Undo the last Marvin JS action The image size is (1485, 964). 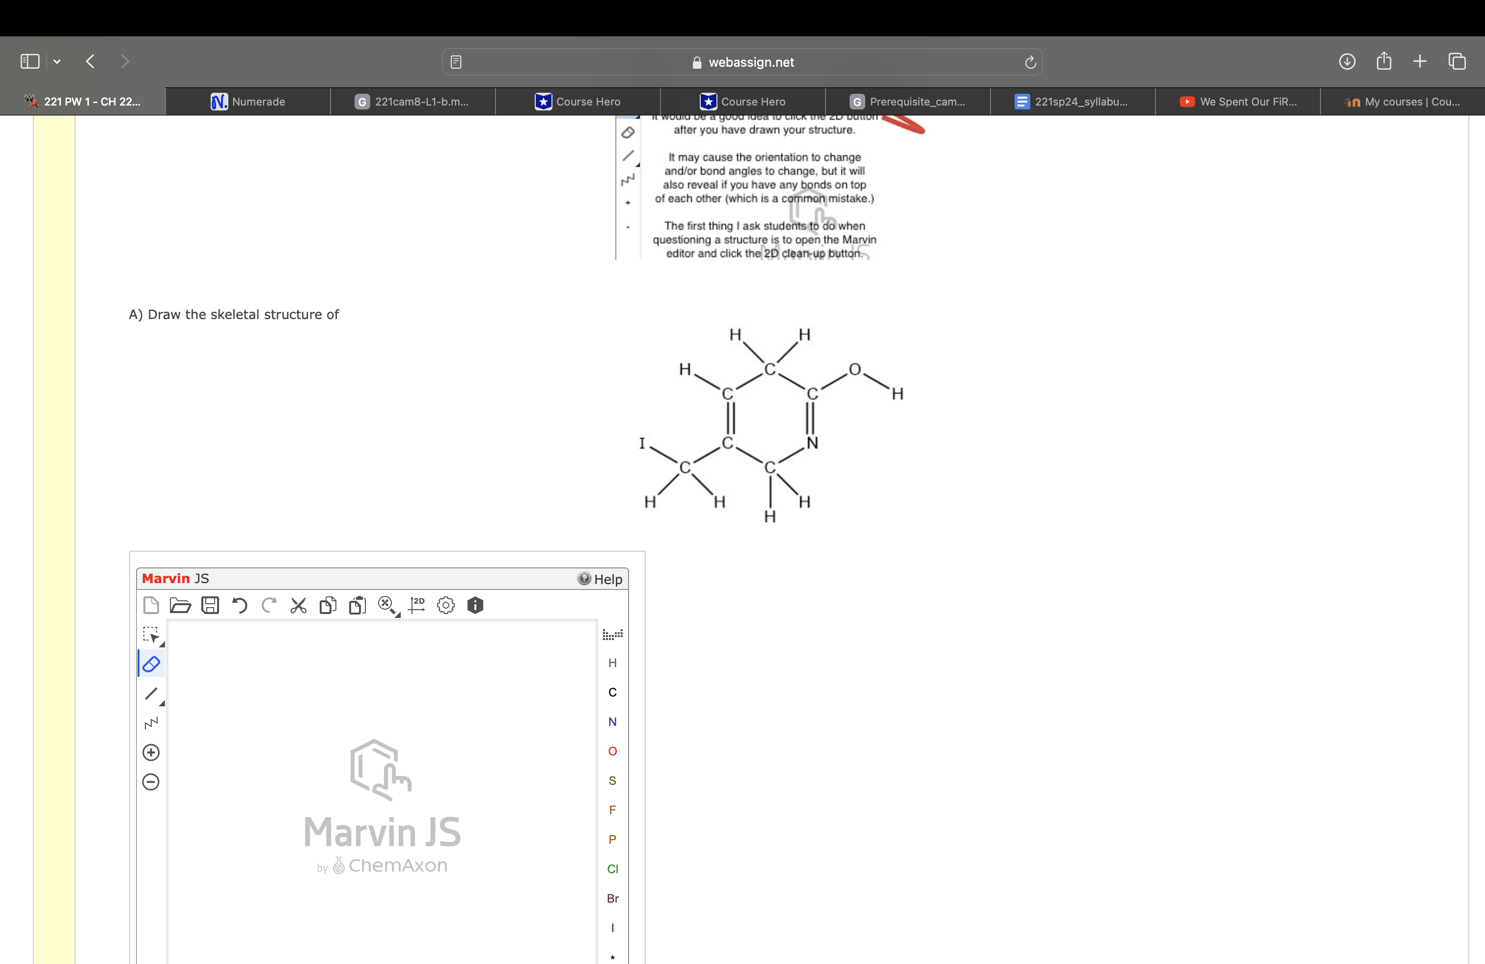click(240, 605)
